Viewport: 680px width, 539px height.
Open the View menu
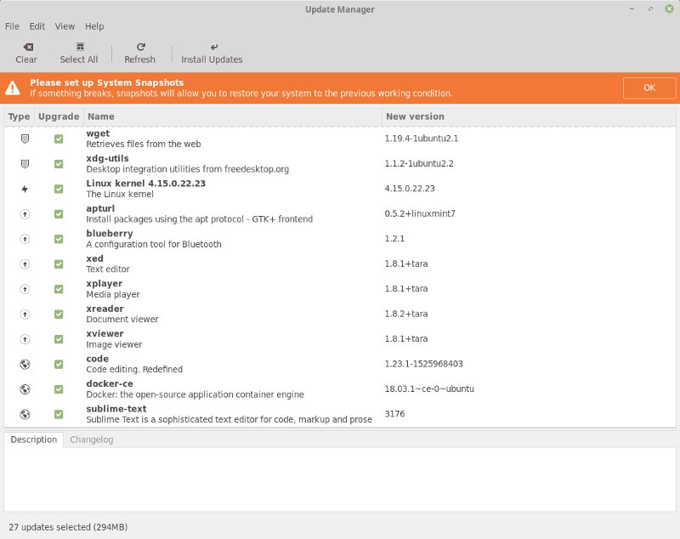pyautogui.click(x=65, y=26)
